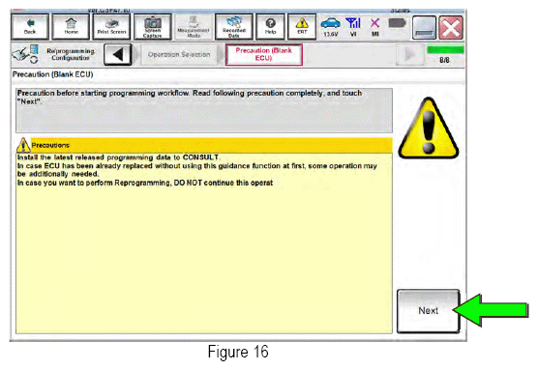Click the large yellow warning triangle
The width and height of the screenshot is (538, 370).
[429, 128]
